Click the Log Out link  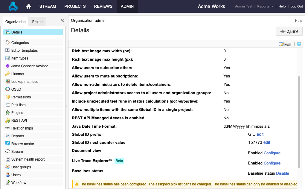[297, 6]
